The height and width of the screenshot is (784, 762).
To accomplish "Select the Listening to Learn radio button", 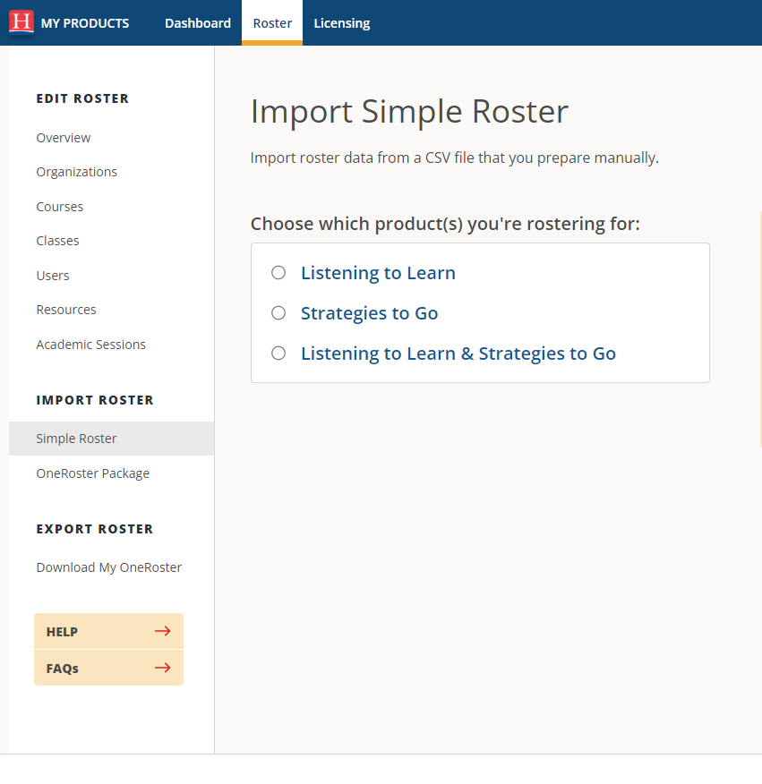I will click(x=278, y=273).
